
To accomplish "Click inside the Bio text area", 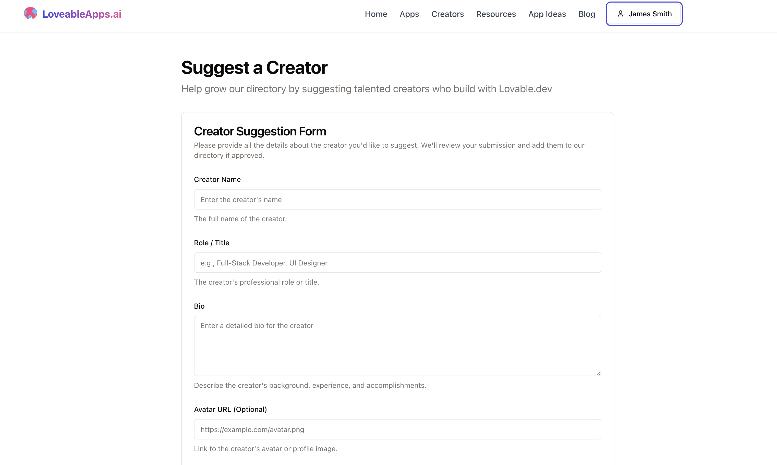I will (x=397, y=346).
